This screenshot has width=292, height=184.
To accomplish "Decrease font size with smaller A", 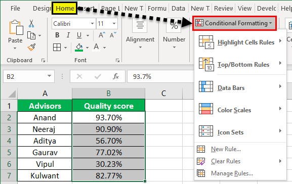I will (113, 35).
